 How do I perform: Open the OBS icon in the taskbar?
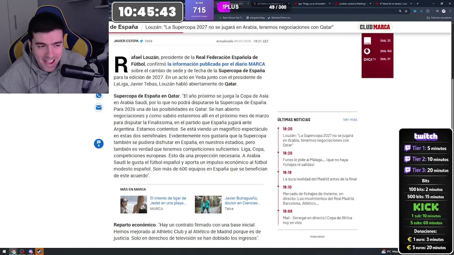point(22,251)
